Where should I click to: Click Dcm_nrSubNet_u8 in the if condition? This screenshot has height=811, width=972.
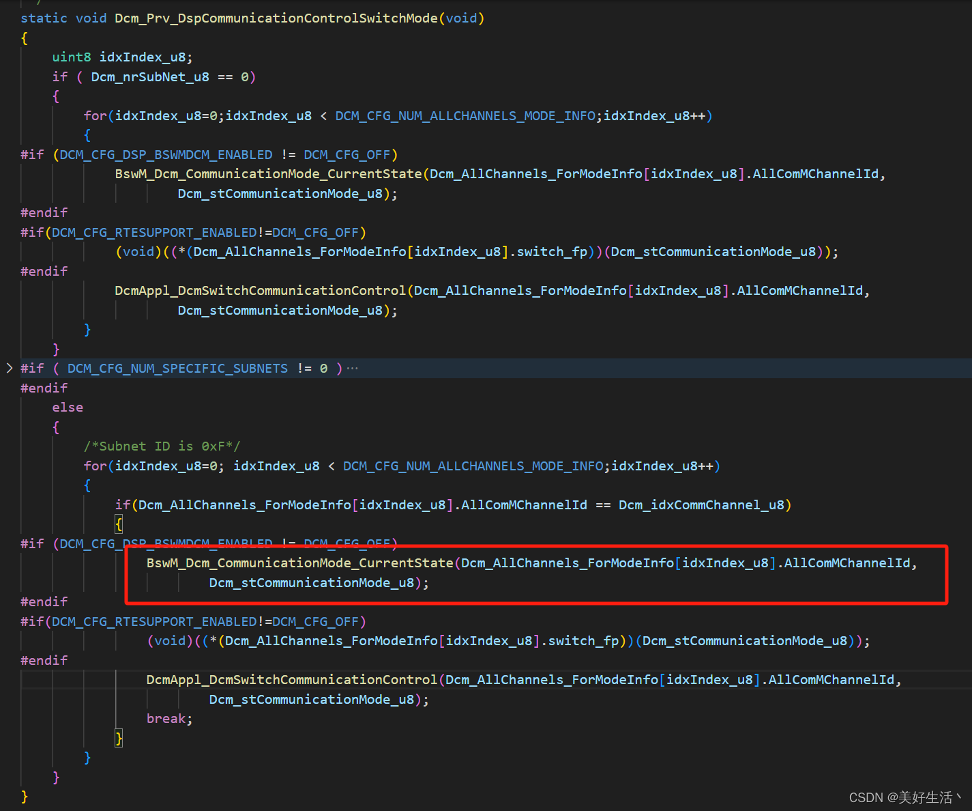150,77
